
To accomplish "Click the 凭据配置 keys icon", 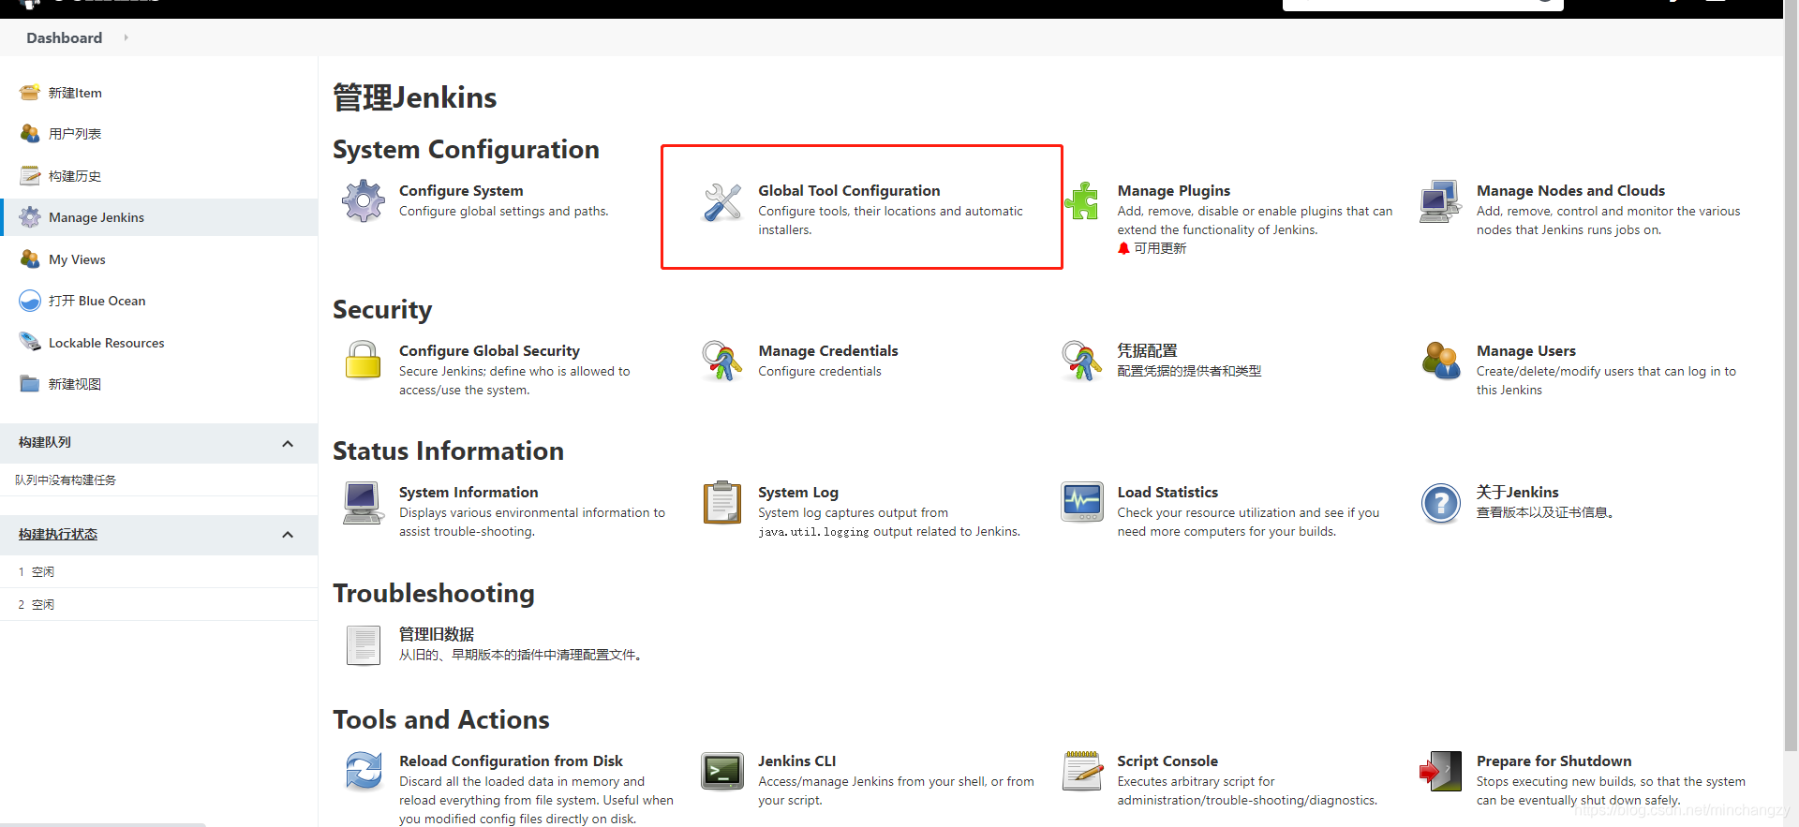I will (x=1081, y=361).
